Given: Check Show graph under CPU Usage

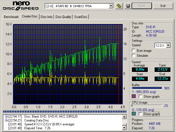Looking at the screenshot, I should [140, 114].
